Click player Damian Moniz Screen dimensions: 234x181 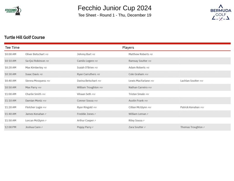click(34, 101)
